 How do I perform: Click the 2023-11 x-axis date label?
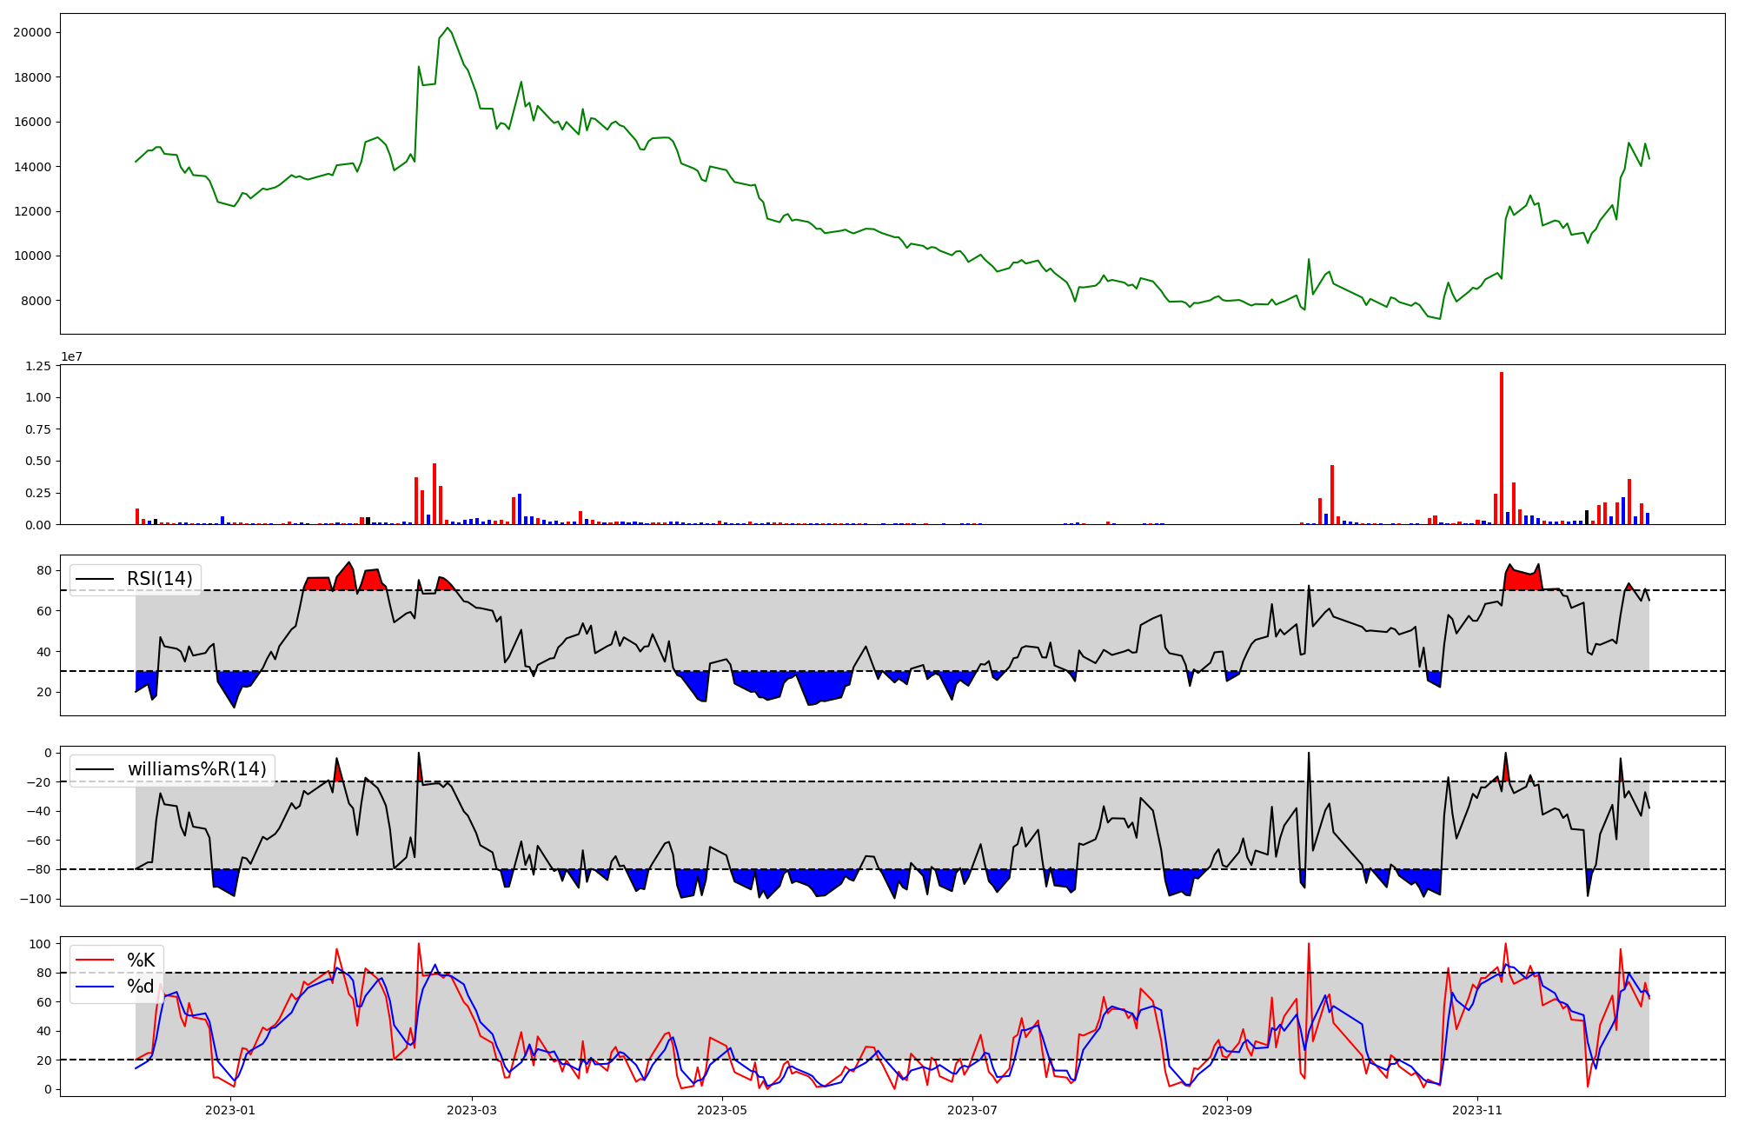1477,1110
